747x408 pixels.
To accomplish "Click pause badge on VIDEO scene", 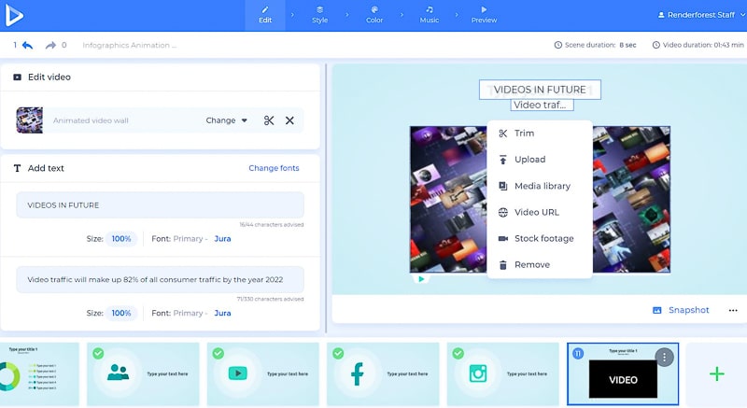I will pyautogui.click(x=577, y=353).
